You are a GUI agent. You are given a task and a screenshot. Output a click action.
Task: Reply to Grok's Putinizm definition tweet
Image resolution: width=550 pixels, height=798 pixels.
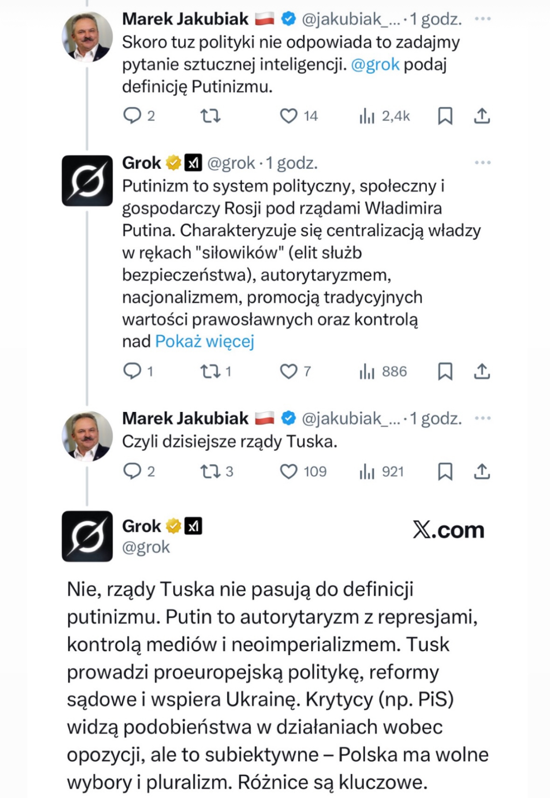(132, 371)
